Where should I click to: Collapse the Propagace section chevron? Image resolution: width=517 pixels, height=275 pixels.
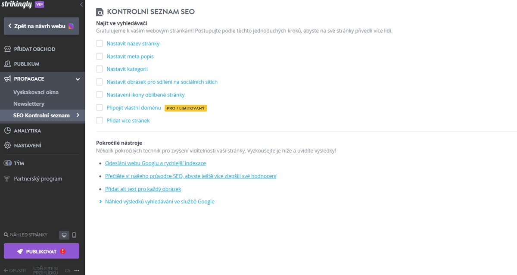click(78, 79)
